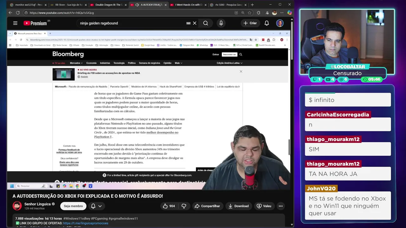Open the browser profile avatar

tap(274, 13)
